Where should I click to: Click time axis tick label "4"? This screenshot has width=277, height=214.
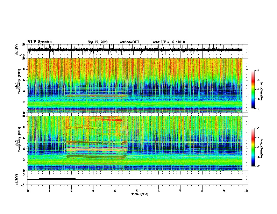[115, 191]
